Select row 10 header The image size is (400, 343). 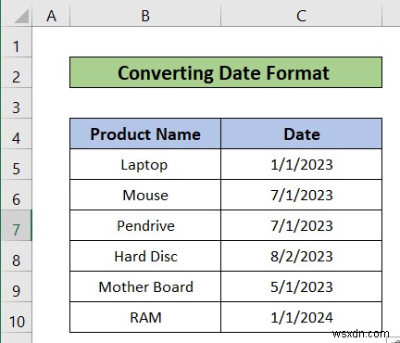[x=16, y=317]
